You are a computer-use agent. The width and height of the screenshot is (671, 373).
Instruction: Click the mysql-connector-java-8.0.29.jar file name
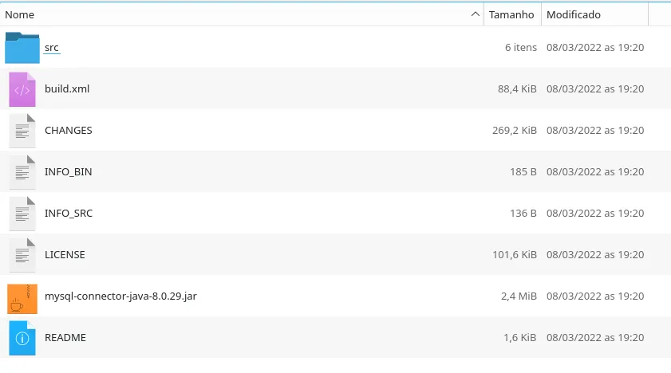(120, 296)
